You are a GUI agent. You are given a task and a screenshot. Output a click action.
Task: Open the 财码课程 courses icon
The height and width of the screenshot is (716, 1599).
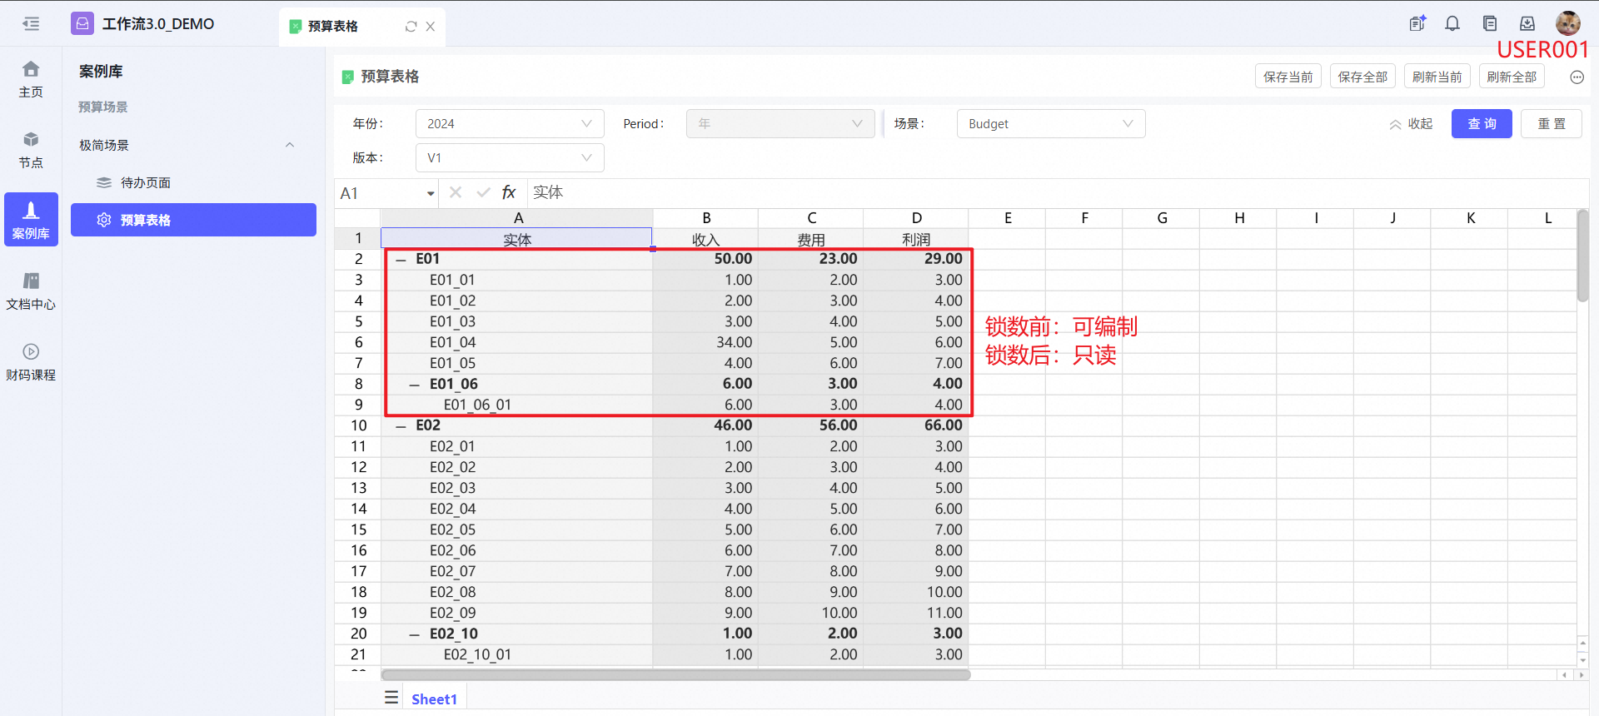point(31,362)
